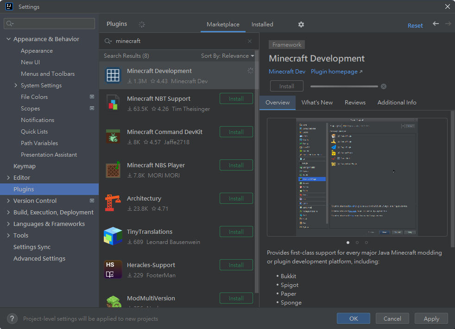Select the second screenshot pagination dot
The height and width of the screenshot is (329, 455).
(357, 243)
